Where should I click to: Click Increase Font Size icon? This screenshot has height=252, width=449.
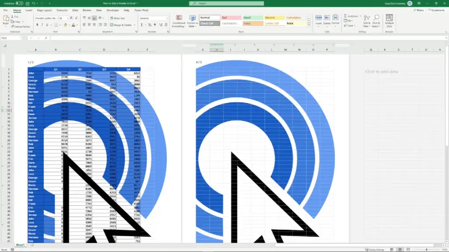[71, 18]
